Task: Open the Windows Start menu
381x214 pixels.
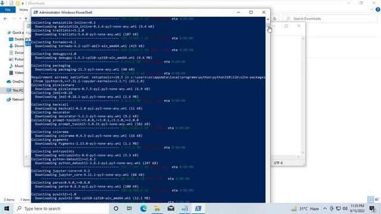Action: point(7,209)
